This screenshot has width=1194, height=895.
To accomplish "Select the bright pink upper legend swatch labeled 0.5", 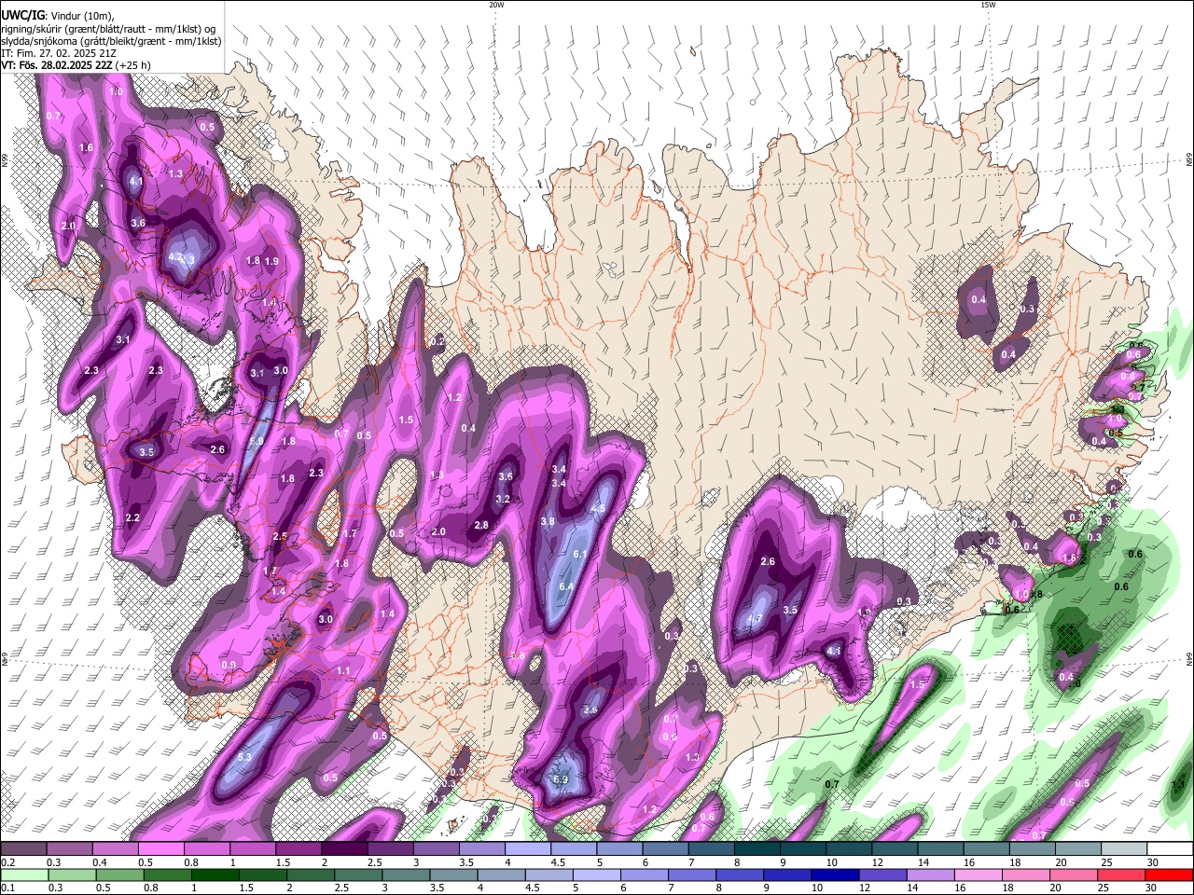I will click(x=160, y=849).
